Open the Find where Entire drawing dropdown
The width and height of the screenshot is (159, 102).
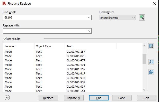[118, 18]
